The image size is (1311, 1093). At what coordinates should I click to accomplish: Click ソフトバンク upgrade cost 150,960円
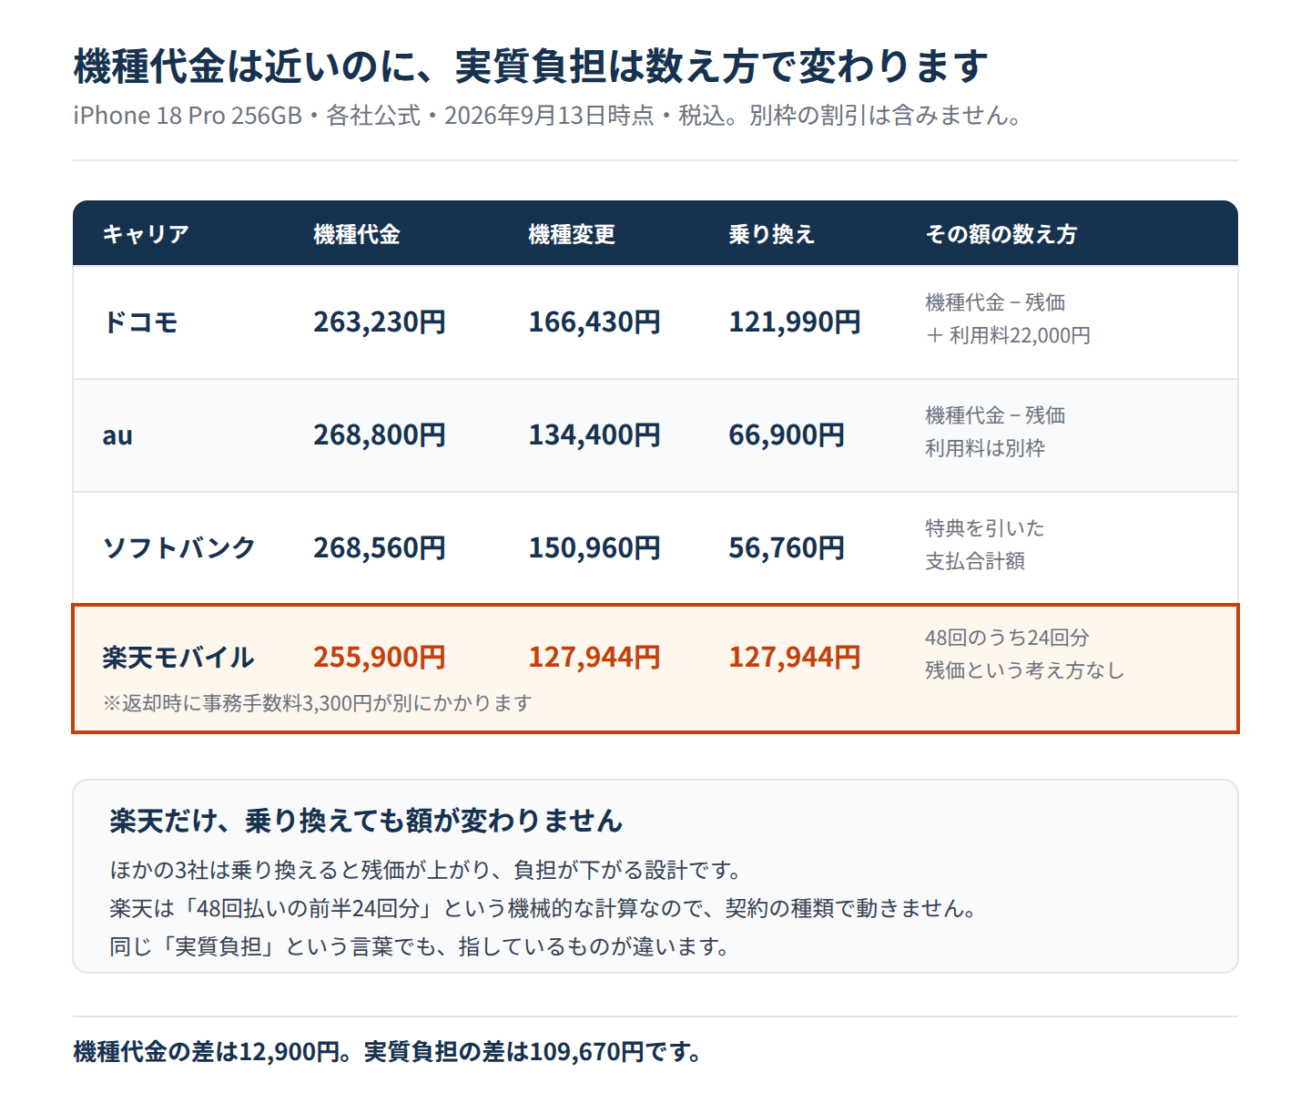(595, 547)
